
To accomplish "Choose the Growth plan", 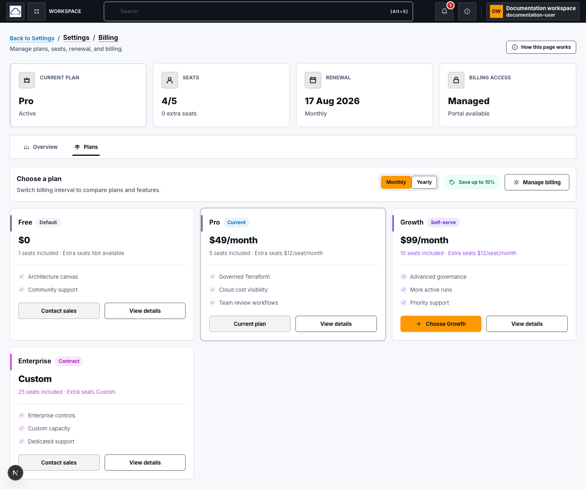I will (x=441, y=324).
